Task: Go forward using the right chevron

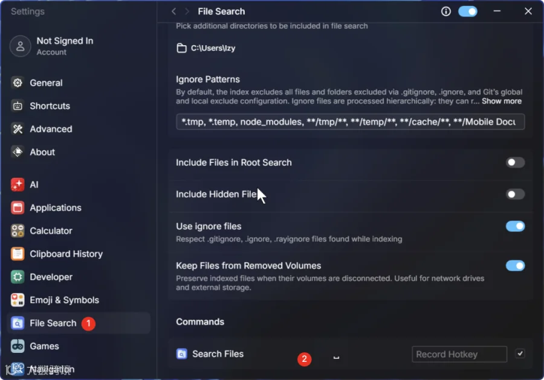Action: click(187, 11)
